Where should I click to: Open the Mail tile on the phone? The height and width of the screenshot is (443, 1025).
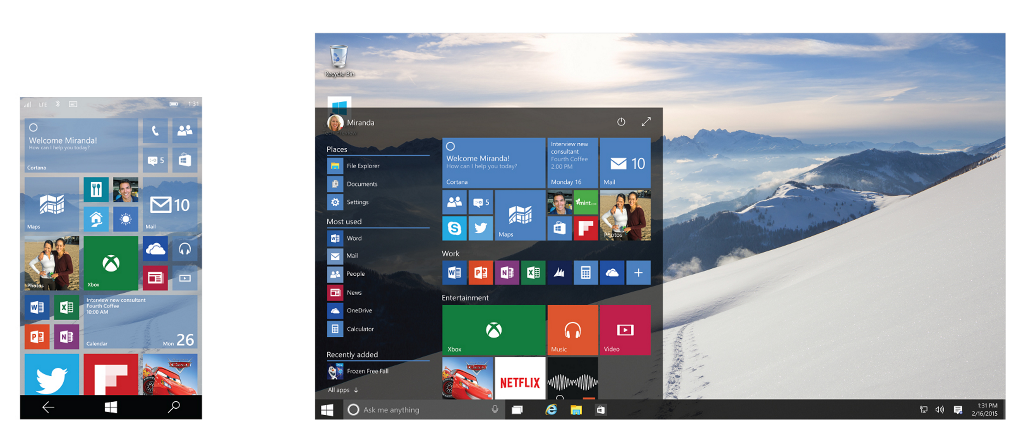tap(170, 204)
